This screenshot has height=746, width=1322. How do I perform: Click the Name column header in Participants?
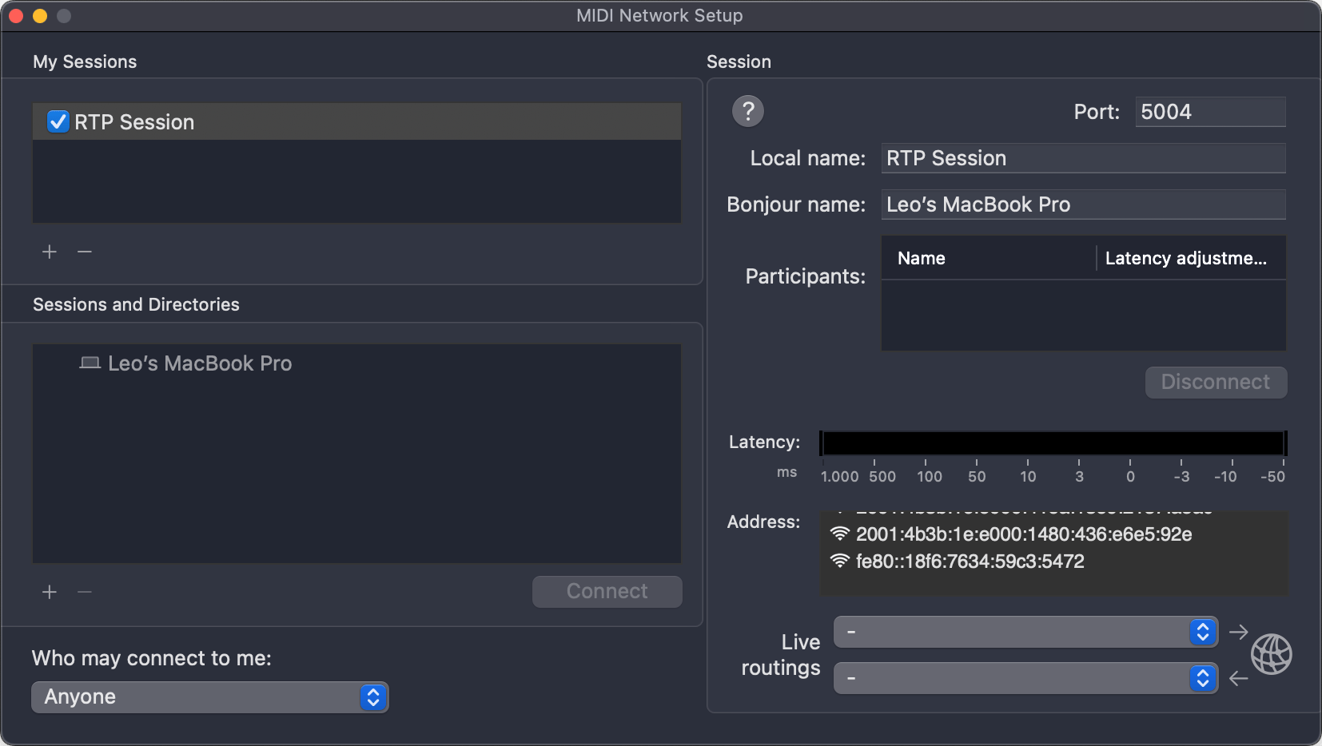pyautogui.click(x=989, y=258)
